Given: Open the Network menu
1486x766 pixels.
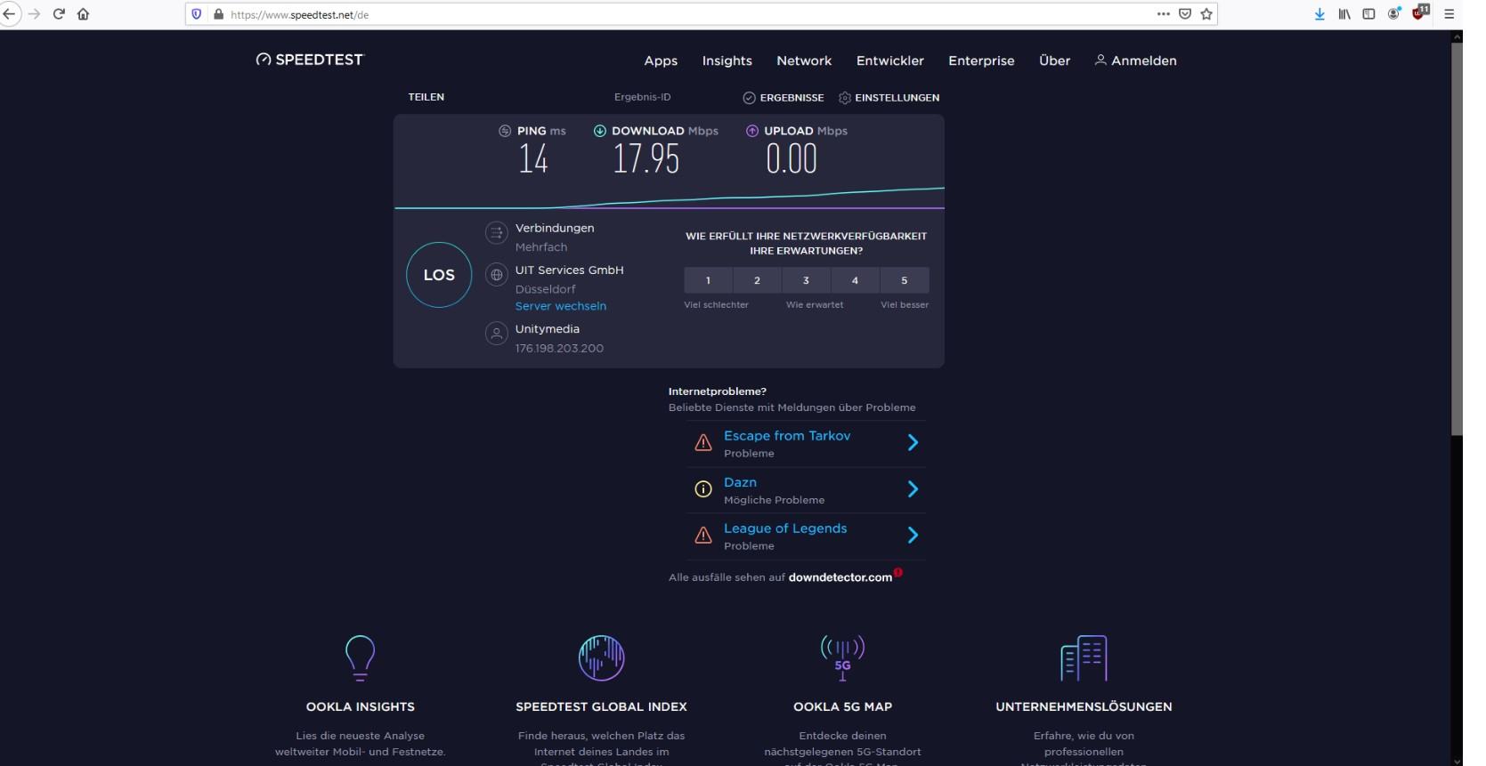Looking at the screenshot, I should click(x=804, y=60).
